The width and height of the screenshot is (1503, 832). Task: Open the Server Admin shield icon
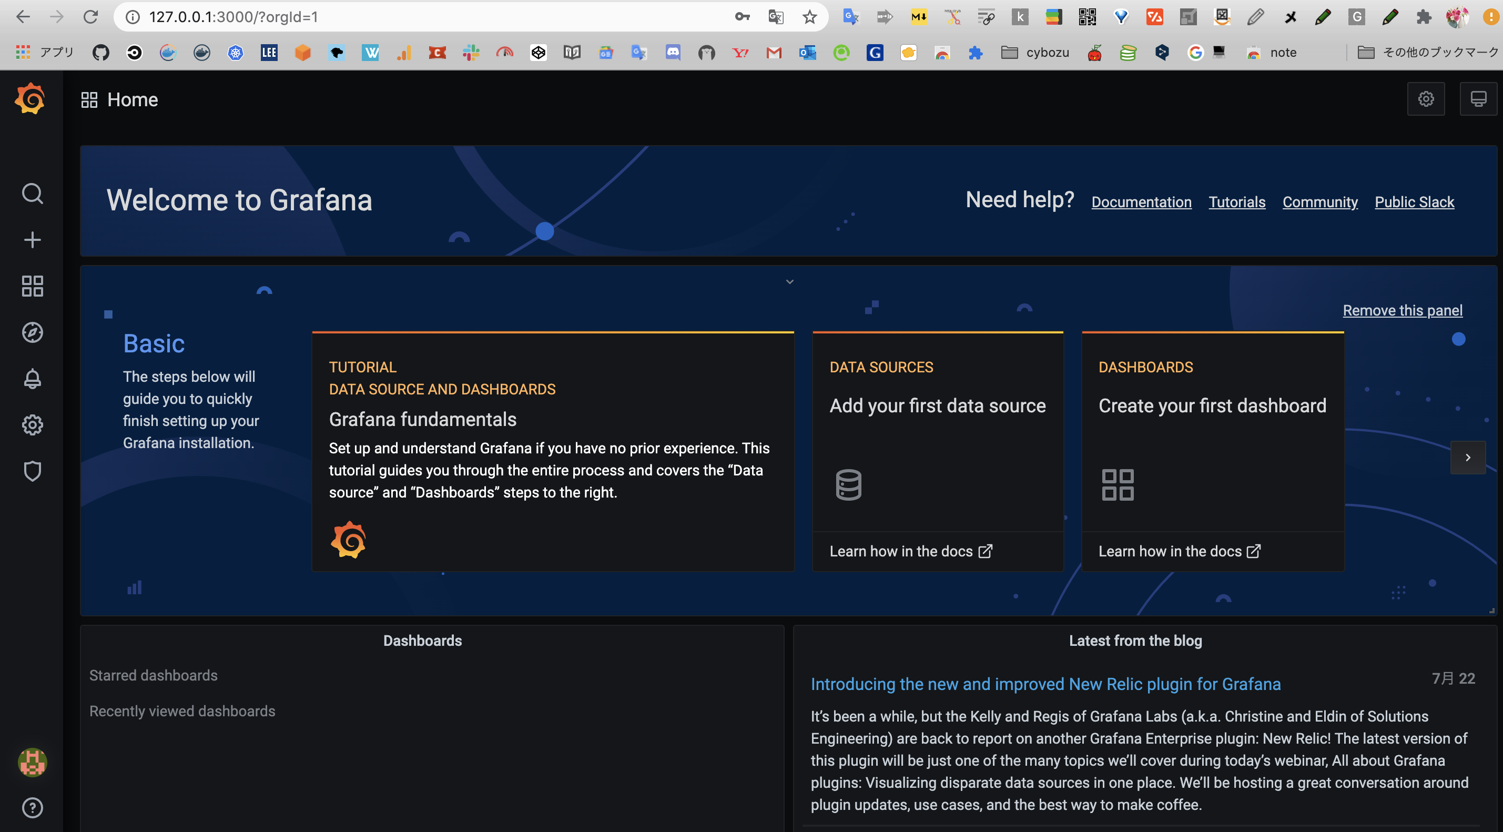[x=32, y=471]
